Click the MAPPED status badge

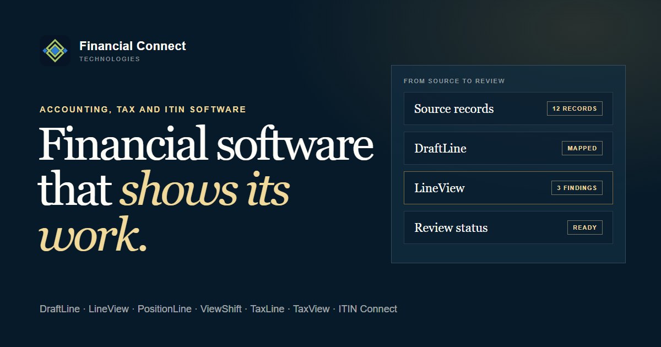(582, 148)
